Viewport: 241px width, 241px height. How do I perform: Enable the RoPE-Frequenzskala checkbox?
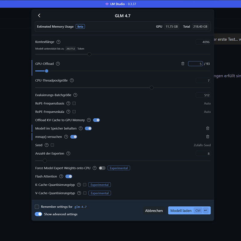click(x=74, y=111)
